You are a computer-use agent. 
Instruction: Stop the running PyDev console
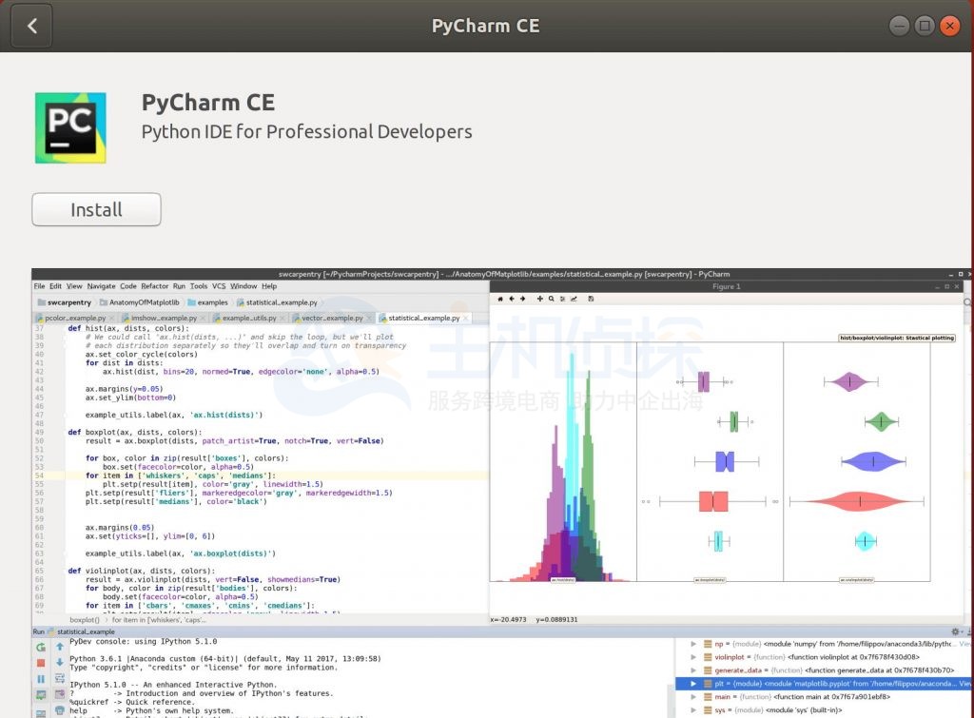tap(40, 662)
